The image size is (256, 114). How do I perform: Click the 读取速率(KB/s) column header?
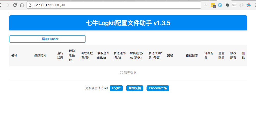click(103, 55)
